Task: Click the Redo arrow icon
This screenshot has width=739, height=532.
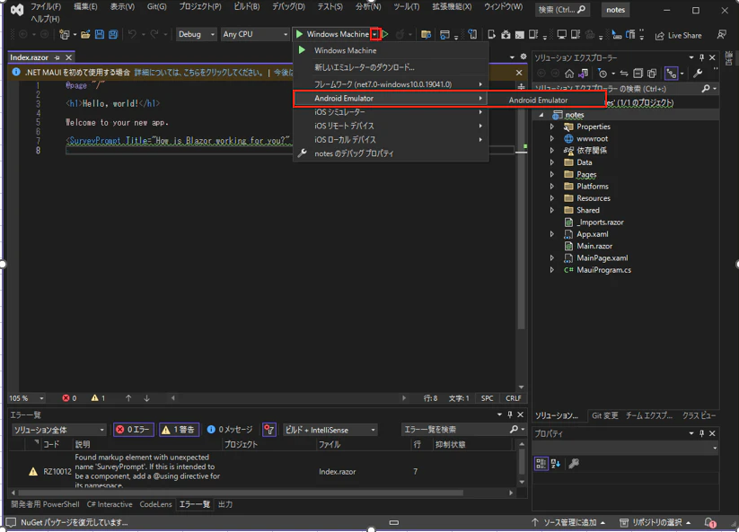Action: (154, 34)
